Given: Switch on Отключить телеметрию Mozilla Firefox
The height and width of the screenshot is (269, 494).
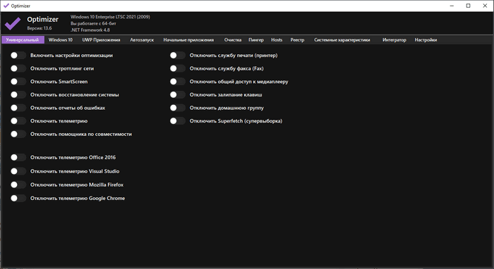Looking at the screenshot, I should point(18,184).
